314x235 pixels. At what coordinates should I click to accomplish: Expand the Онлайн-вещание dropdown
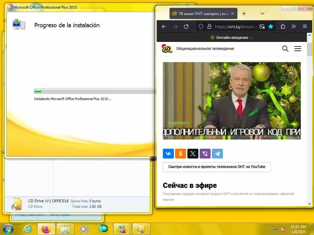pyautogui.click(x=232, y=37)
